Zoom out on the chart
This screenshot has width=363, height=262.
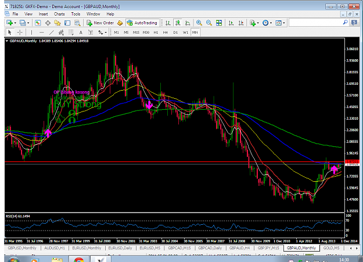tap(209, 23)
